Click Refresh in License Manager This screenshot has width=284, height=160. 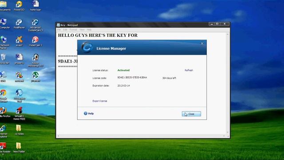[189, 70]
